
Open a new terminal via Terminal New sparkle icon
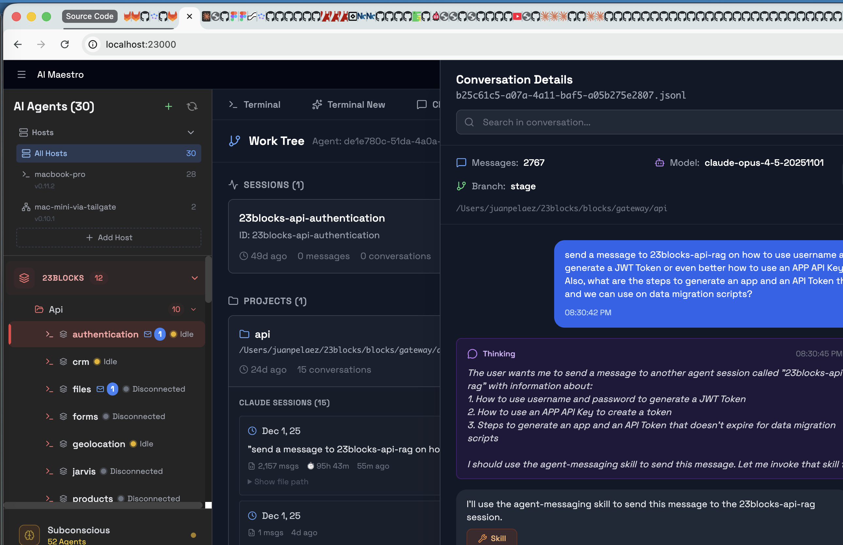[317, 104]
